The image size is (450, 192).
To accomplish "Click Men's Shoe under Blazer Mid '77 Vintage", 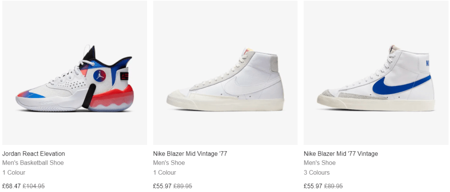I will [x=320, y=163].
